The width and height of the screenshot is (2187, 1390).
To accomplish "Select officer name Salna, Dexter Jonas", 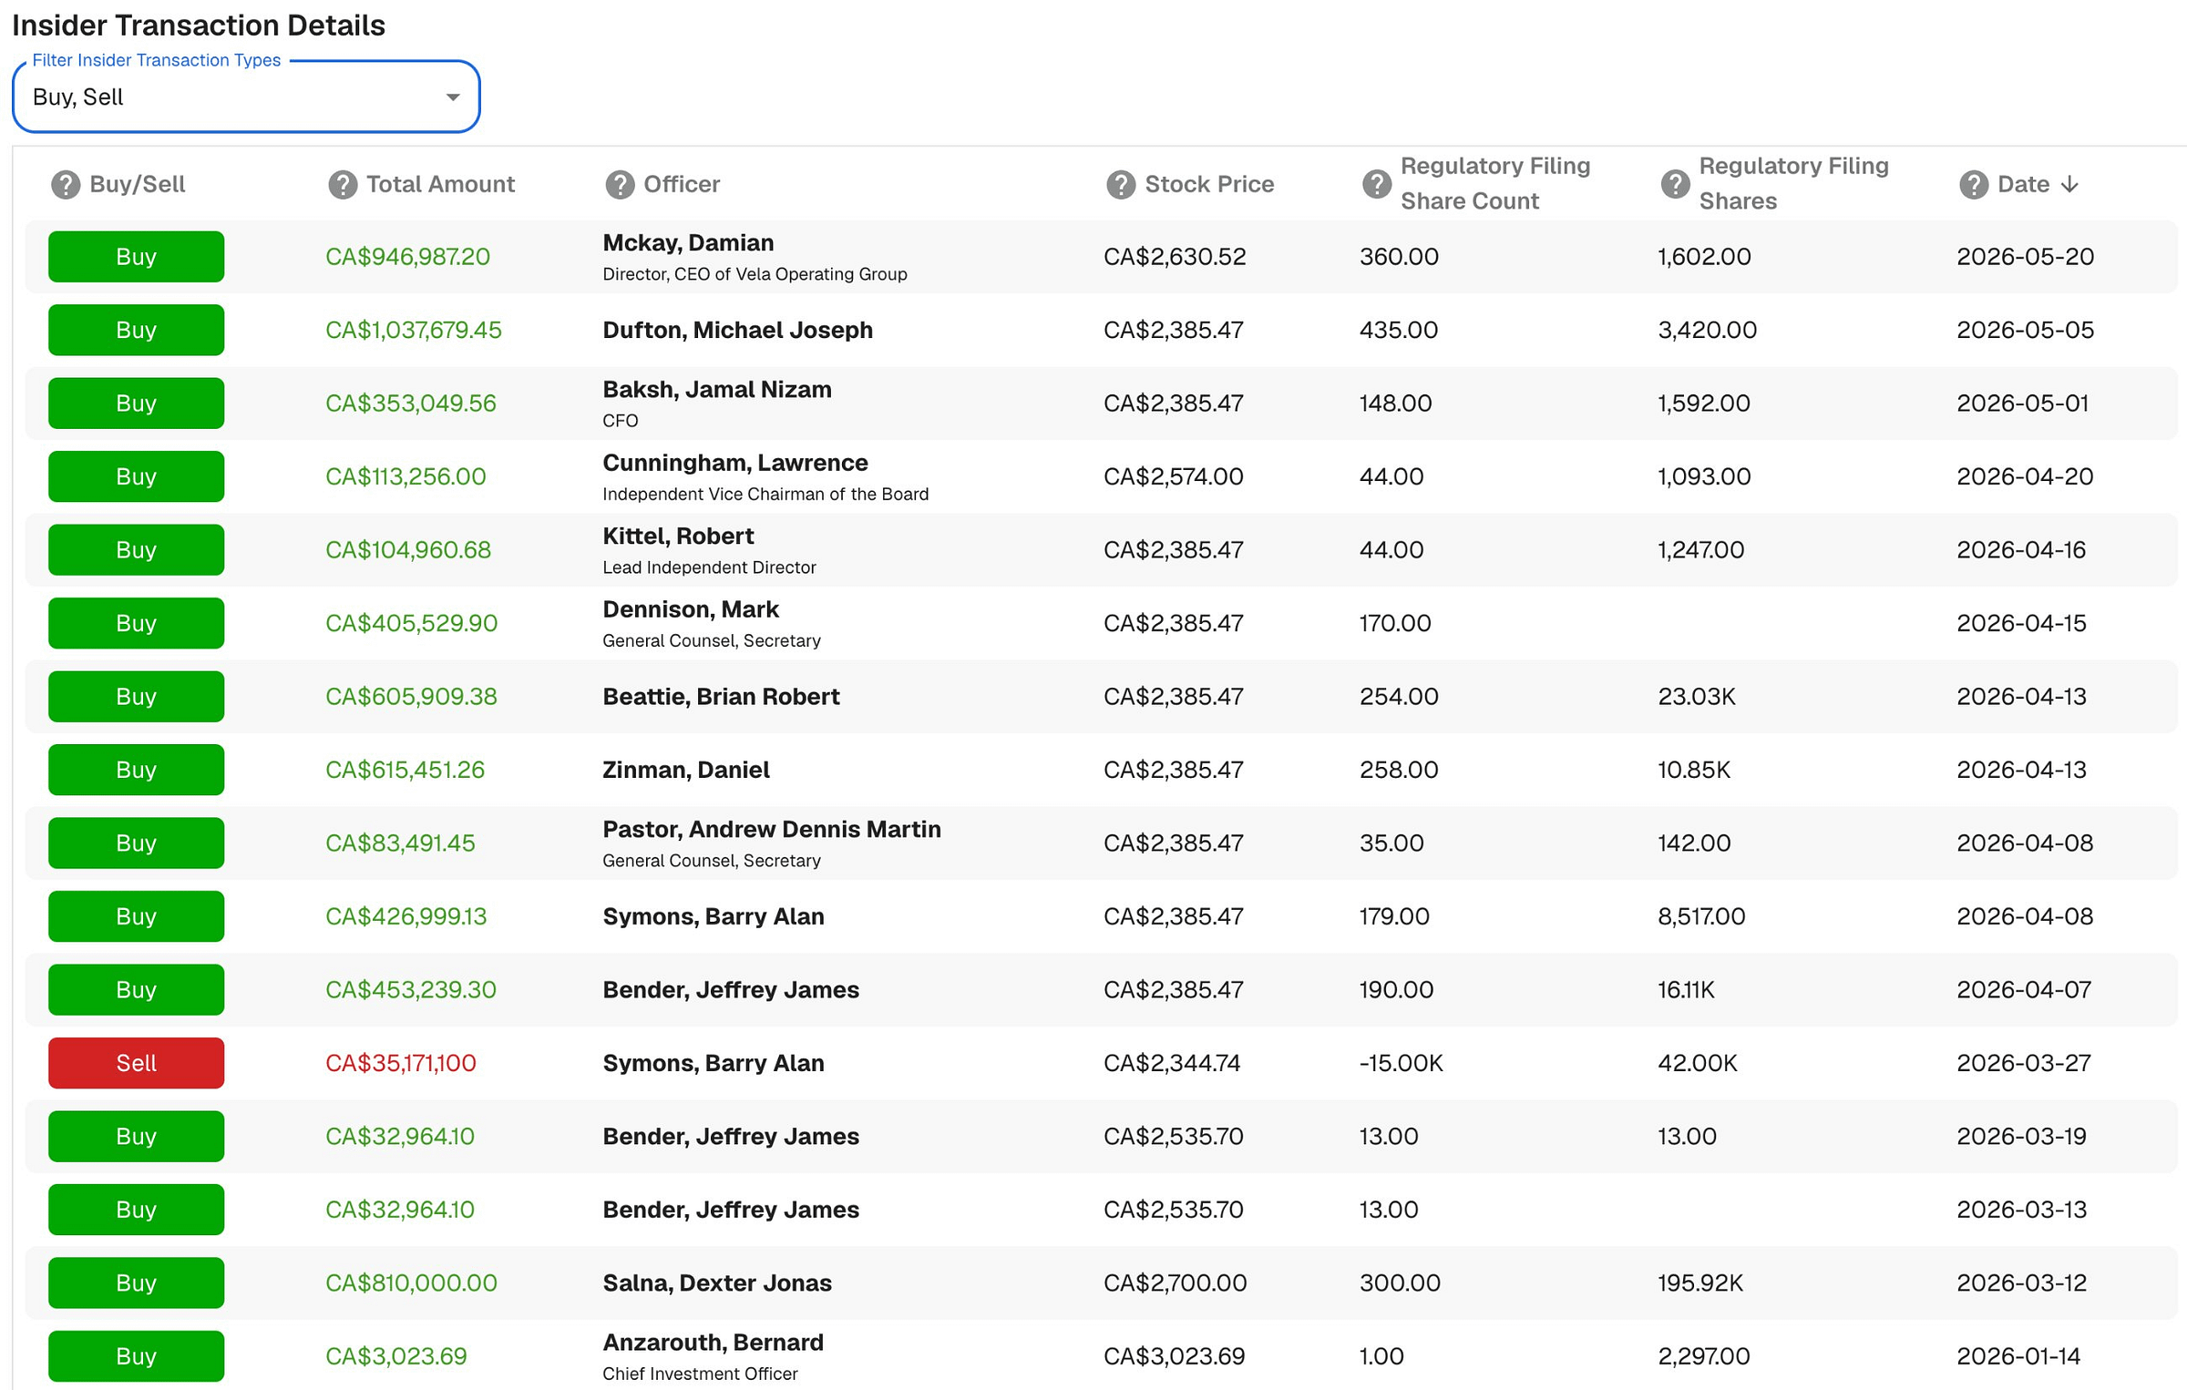I will [x=717, y=1283].
